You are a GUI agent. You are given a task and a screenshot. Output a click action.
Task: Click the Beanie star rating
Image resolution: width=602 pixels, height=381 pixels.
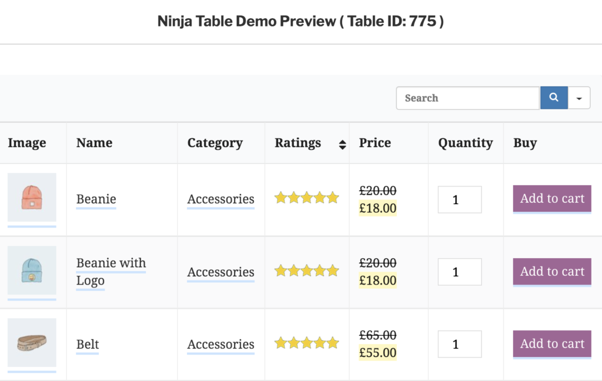coord(307,198)
